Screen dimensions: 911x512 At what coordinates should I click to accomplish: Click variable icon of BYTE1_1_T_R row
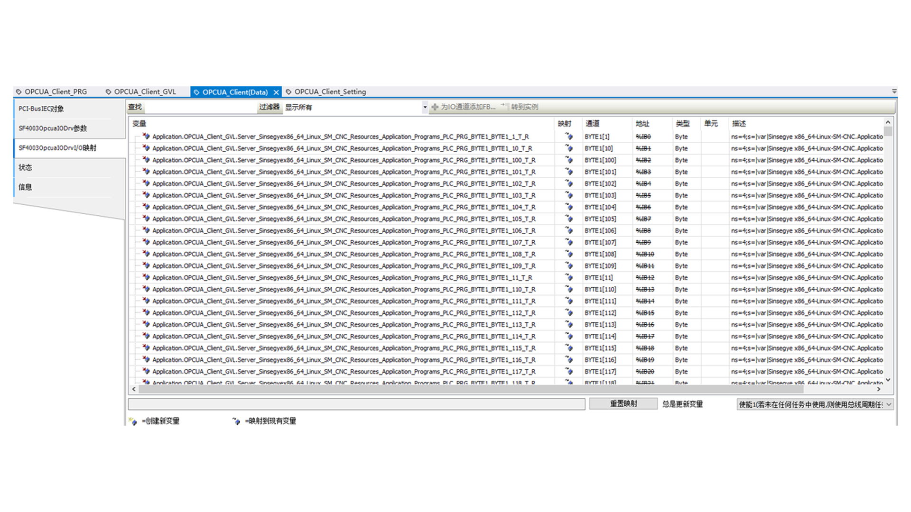146,137
